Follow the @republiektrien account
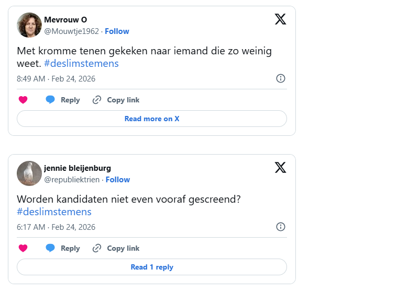Viewport: 408px width, 292px height. click(118, 180)
